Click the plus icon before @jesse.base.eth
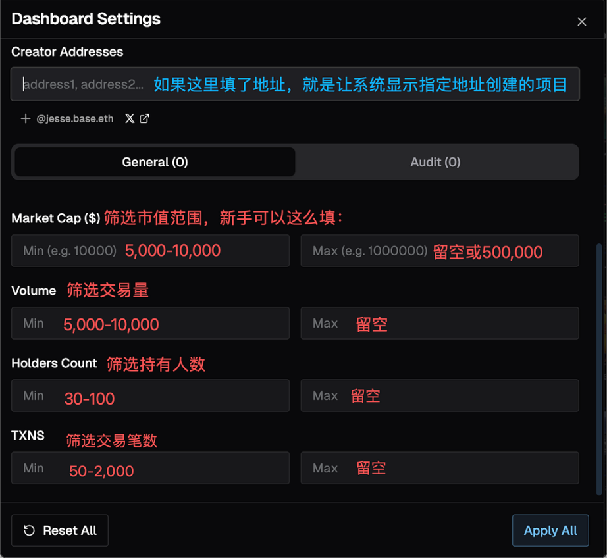Image resolution: width=607 pixels, height=558 pixels. click(x=26, y=118)
